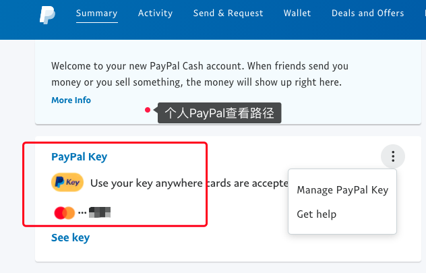Open the three-dot options button

click(392, 157)
